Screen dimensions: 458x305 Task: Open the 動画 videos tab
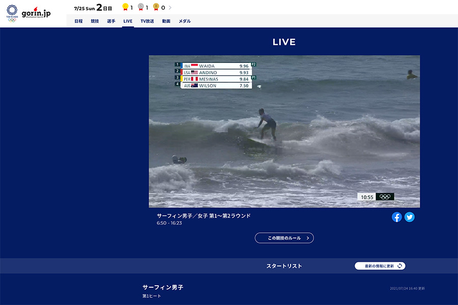(x=166, y=21)
